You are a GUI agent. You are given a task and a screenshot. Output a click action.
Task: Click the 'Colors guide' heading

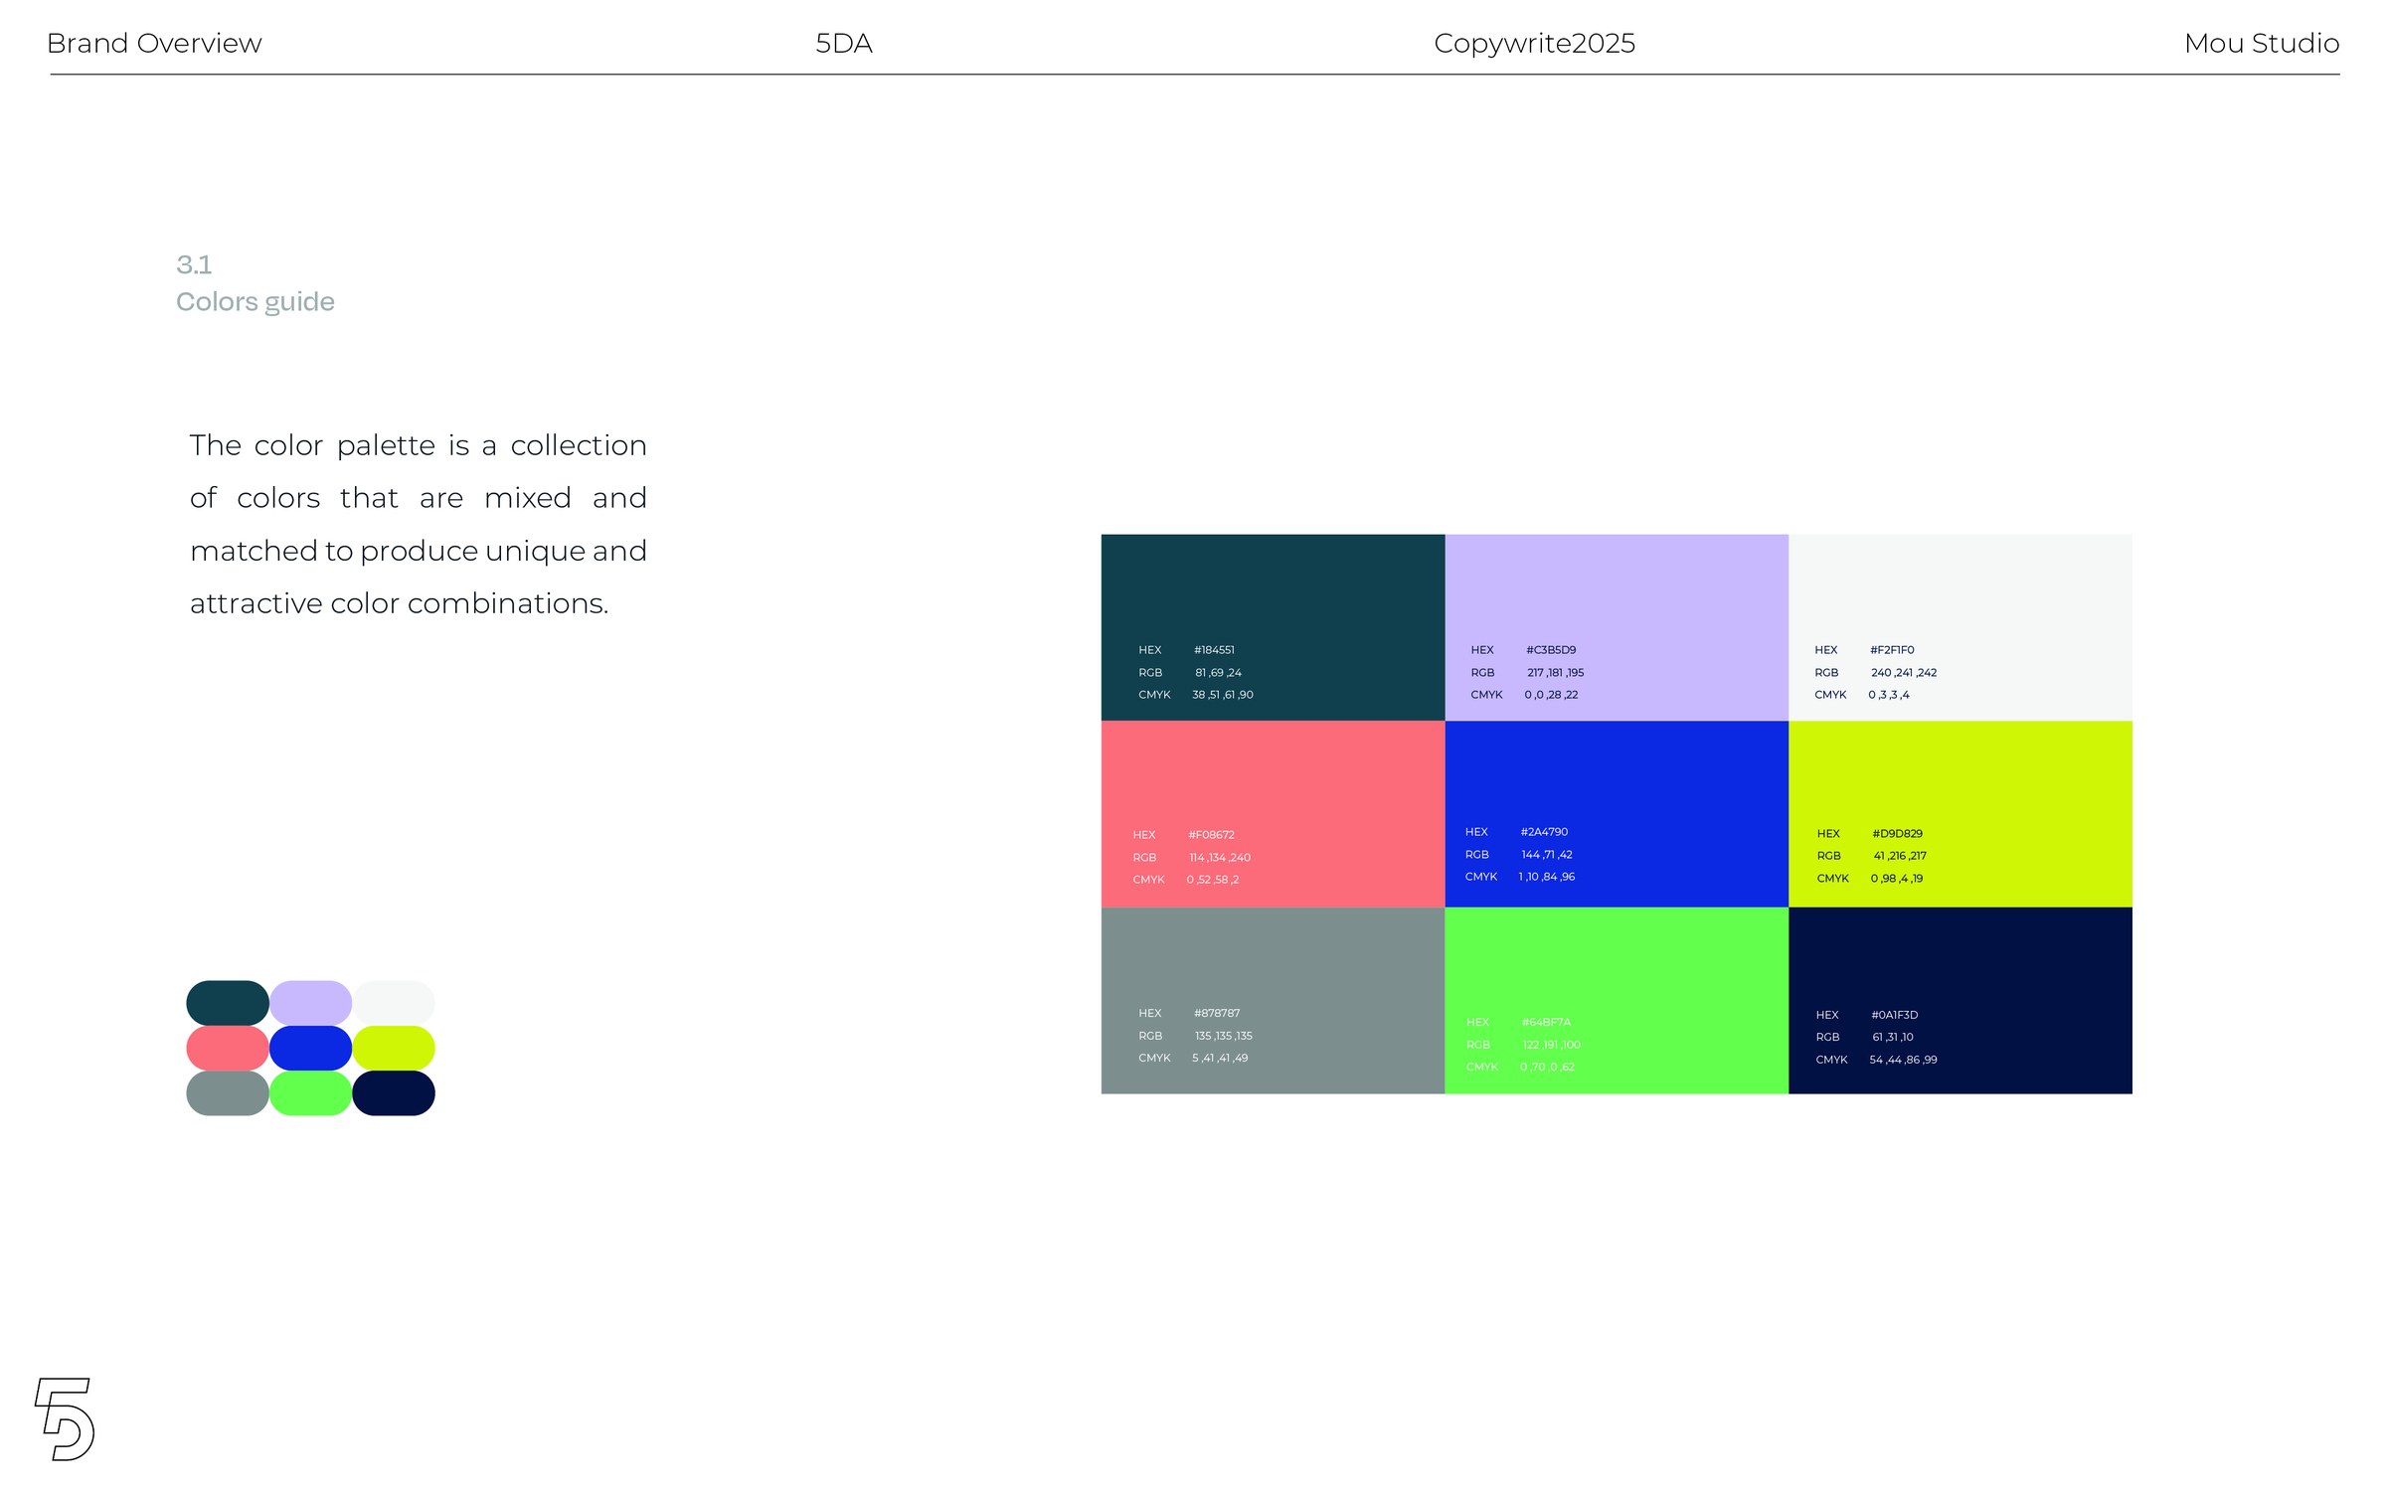[256, 302]
